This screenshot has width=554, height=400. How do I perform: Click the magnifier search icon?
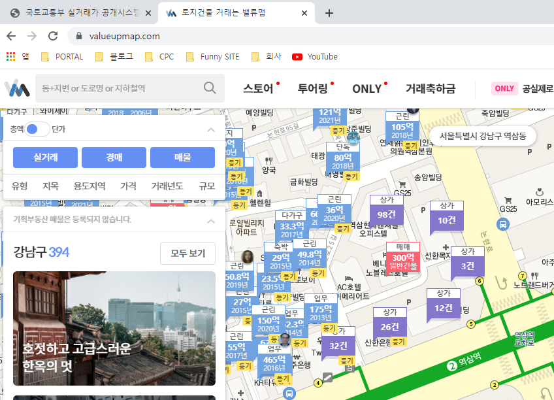[210, 88]
